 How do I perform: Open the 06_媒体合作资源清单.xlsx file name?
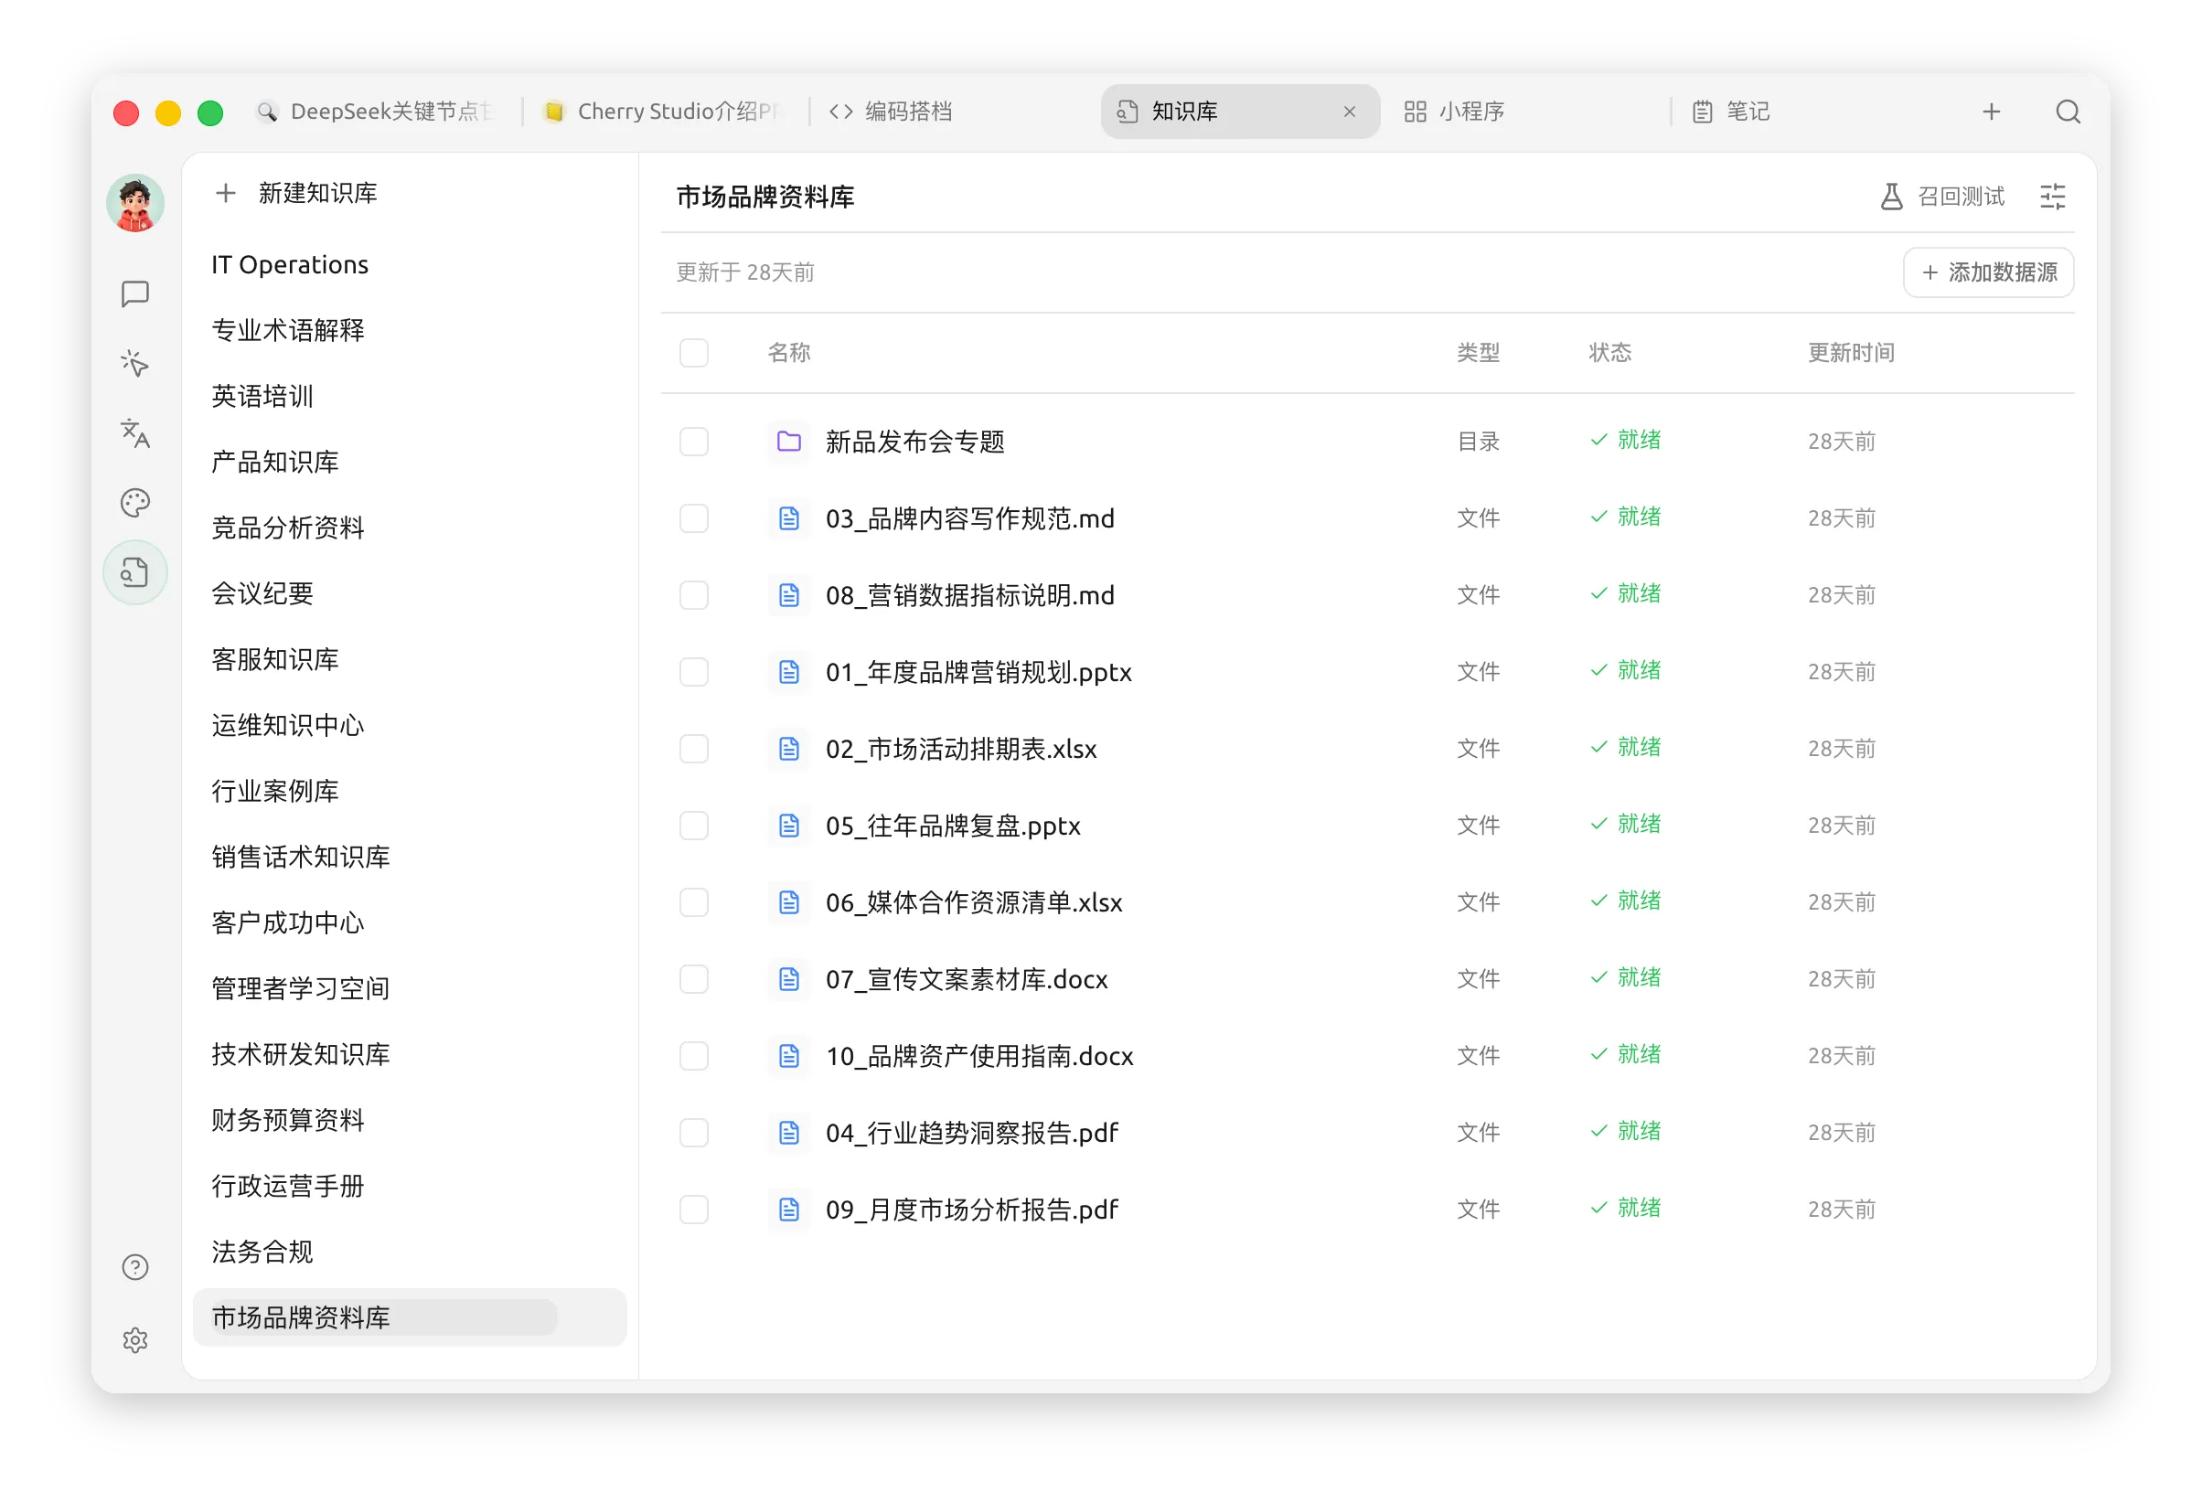(974, 901)
